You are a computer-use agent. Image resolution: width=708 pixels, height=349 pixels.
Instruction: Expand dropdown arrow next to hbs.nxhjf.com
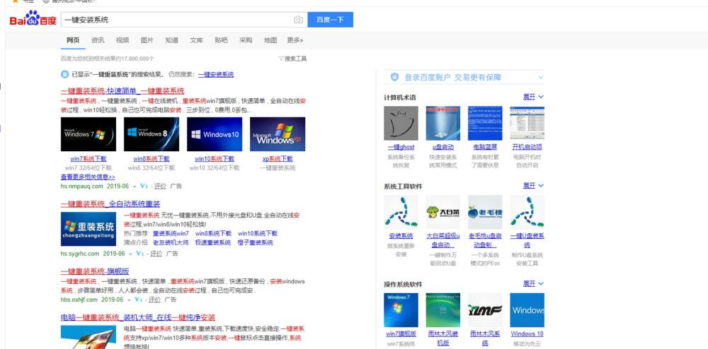(129, 300)
